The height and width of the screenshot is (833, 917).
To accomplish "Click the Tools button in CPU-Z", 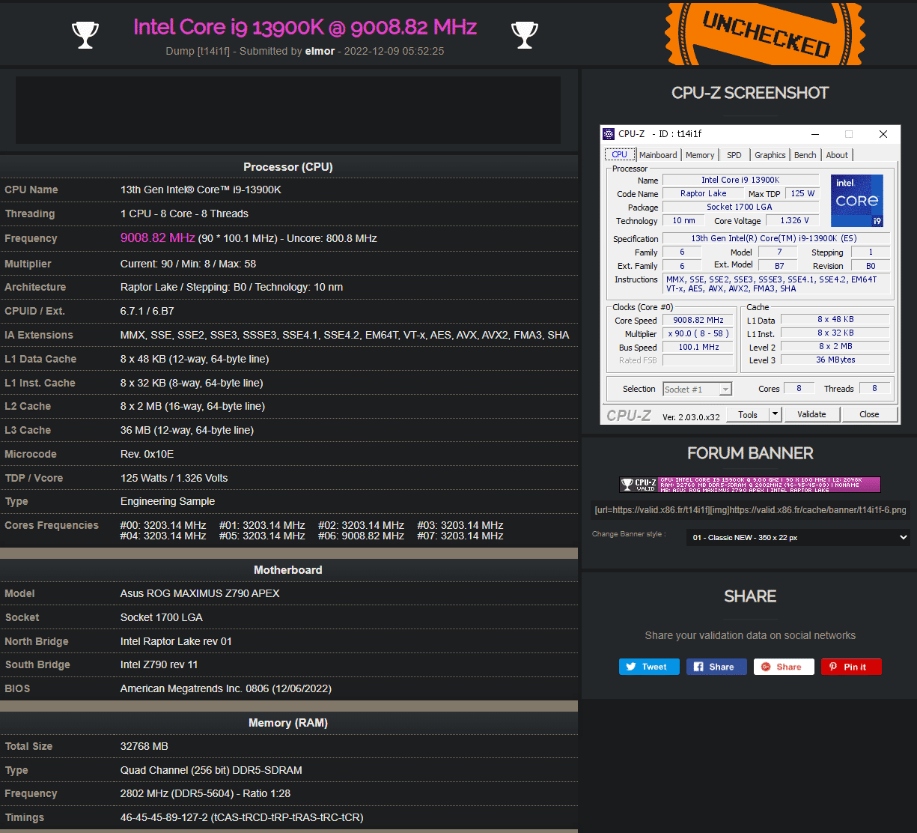I will pos(748,414).
